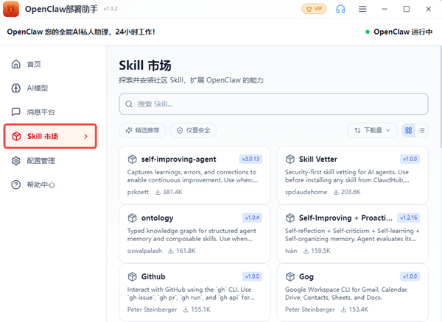Go to 首页 in sidebar
Image resolution: width=442 pixels, height=322 pixels.
(x=34, y=64)
